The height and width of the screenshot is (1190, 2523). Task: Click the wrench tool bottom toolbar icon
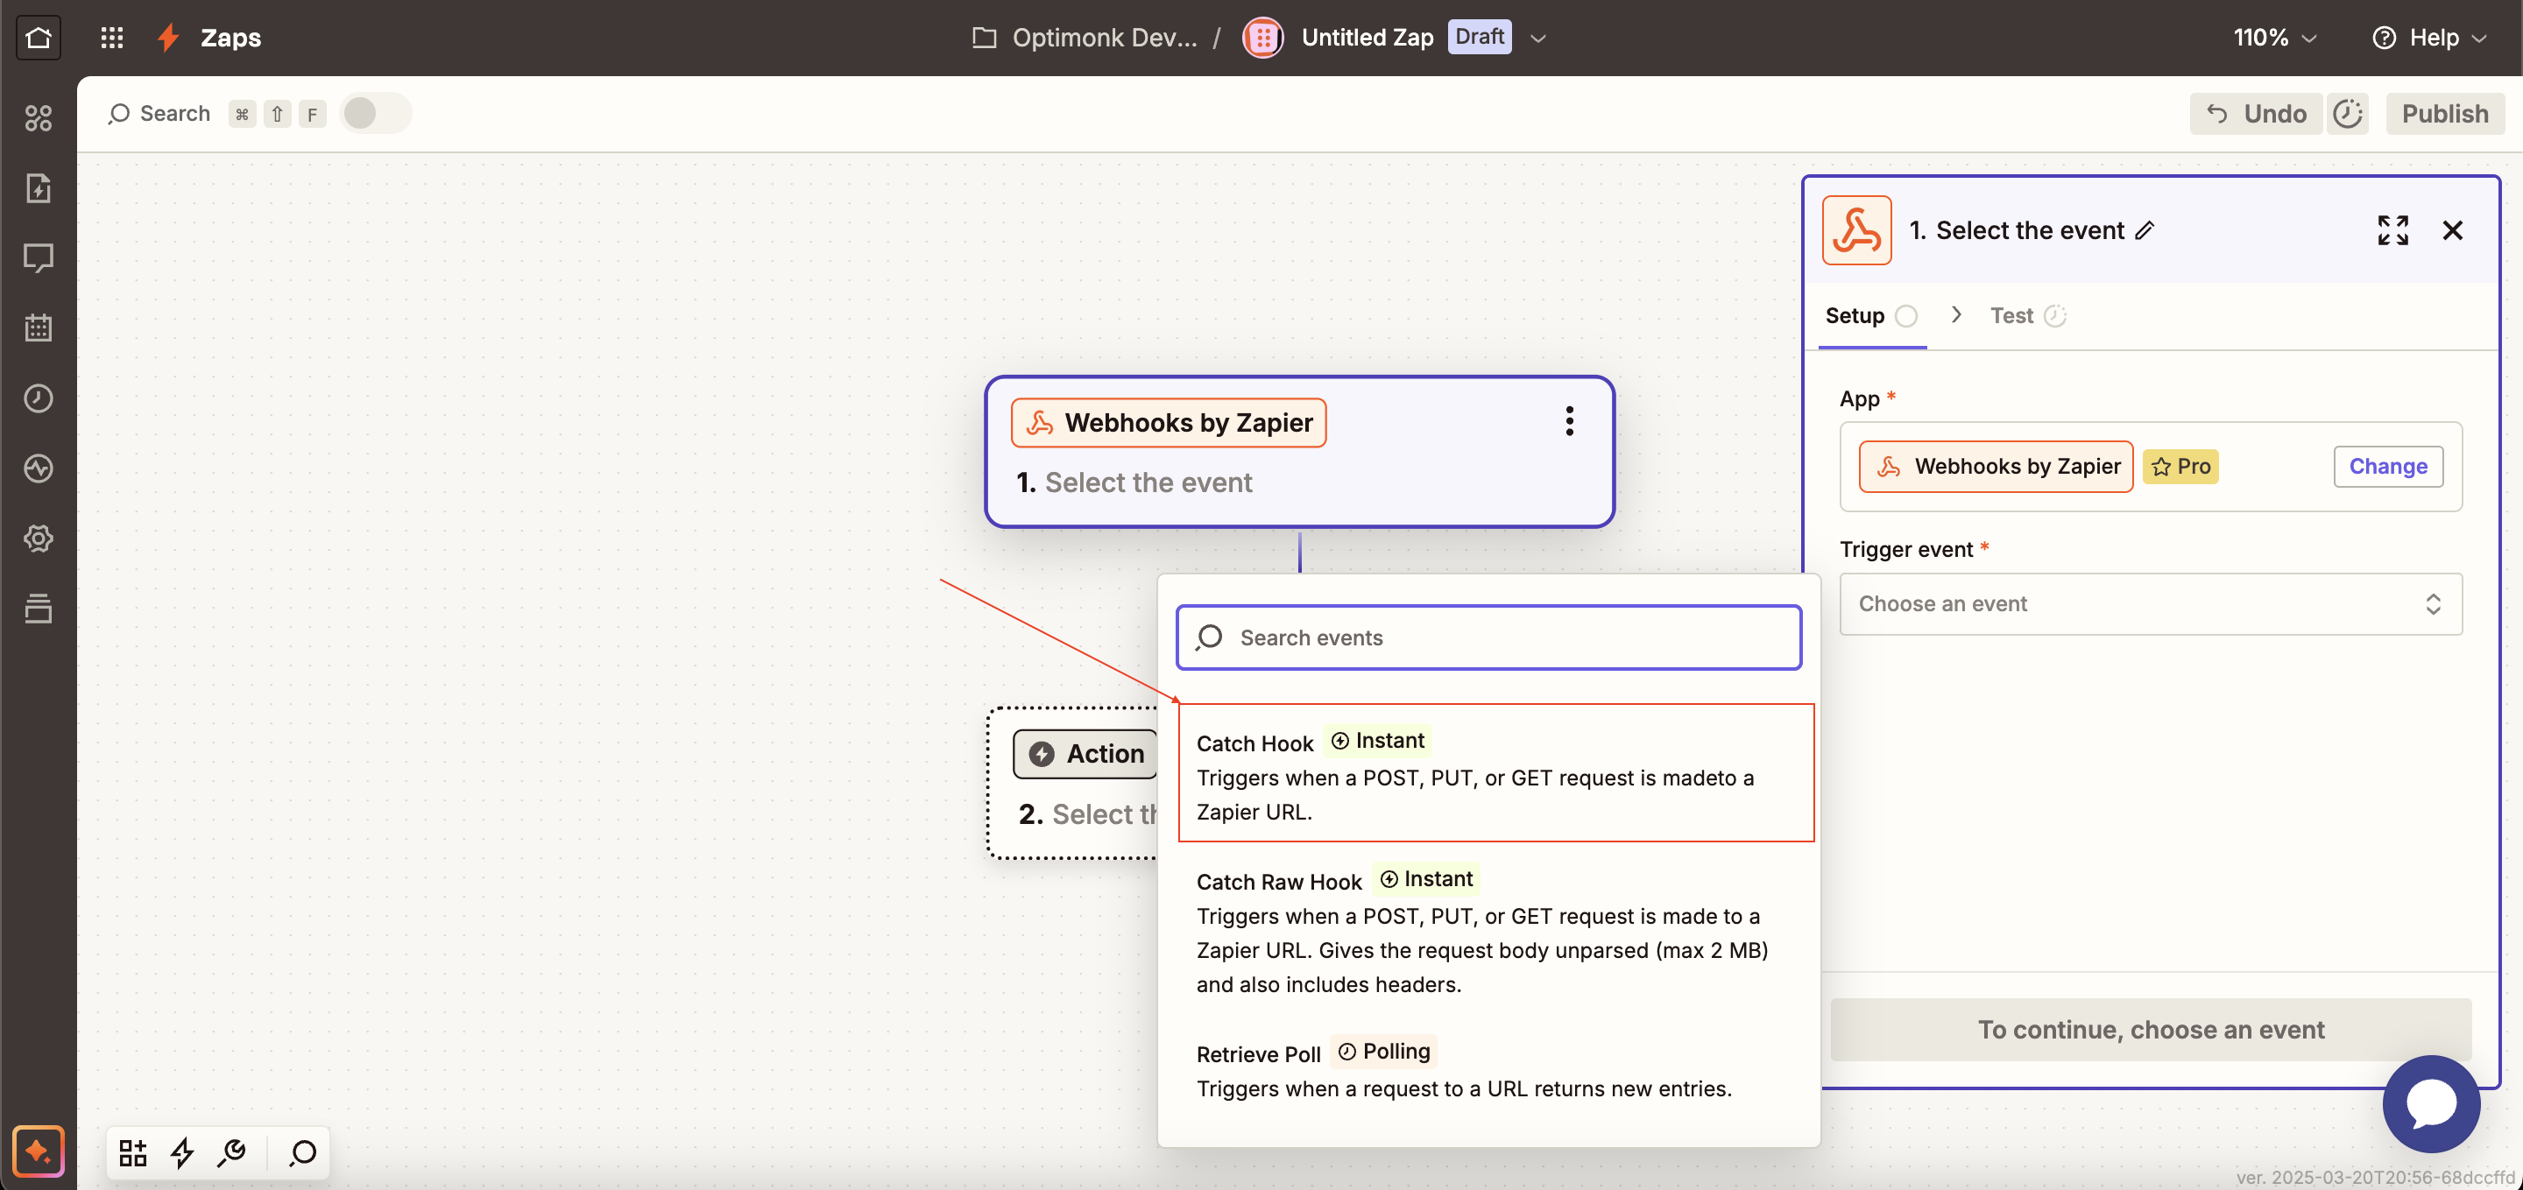pos(232,1153)
